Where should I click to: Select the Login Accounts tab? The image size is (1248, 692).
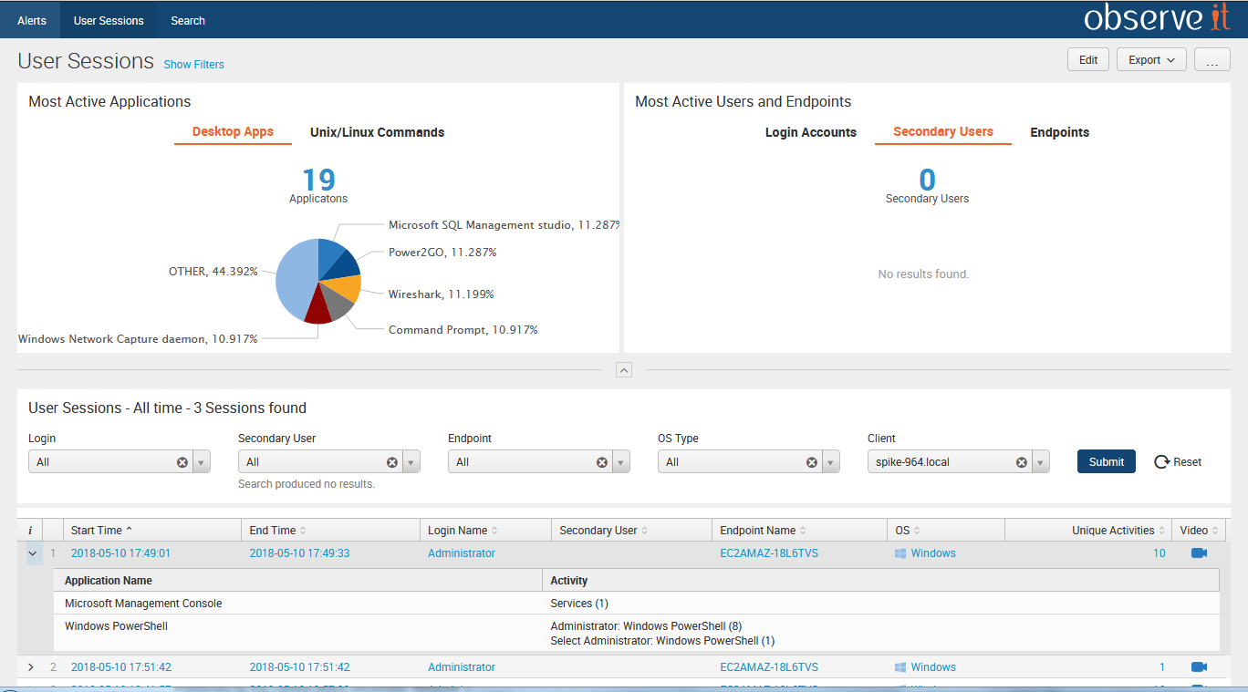click(x=810, y=132)
